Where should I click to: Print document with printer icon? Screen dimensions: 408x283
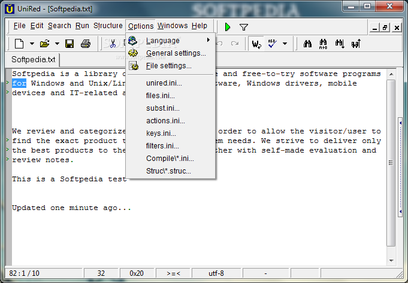pos(85,44)
